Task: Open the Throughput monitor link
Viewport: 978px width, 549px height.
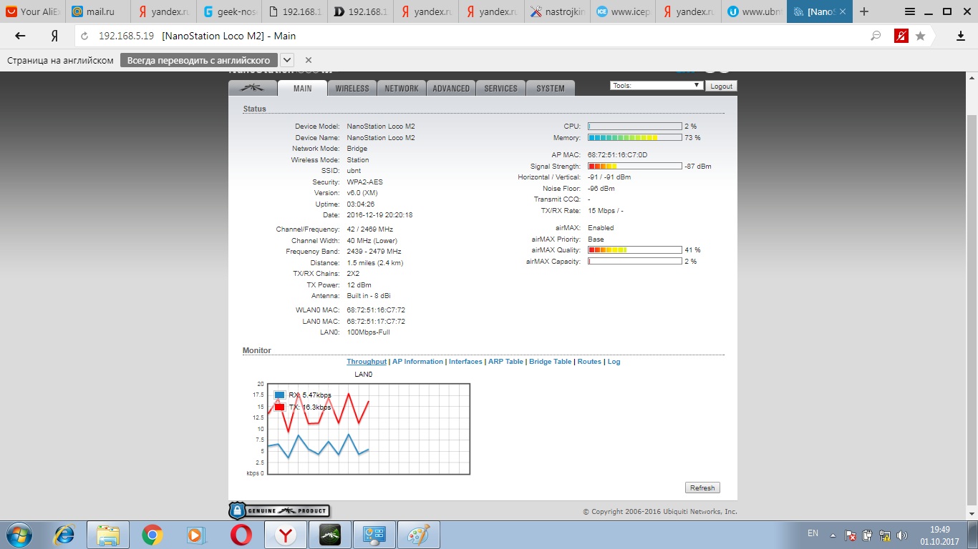Action: (367, 362)
